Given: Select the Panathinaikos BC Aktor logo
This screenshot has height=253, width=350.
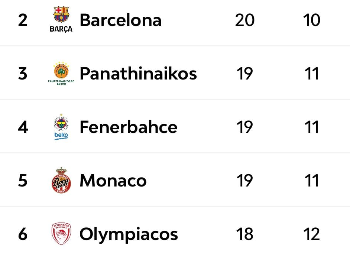Looking at the screenshot, I should tap(61, 74).
